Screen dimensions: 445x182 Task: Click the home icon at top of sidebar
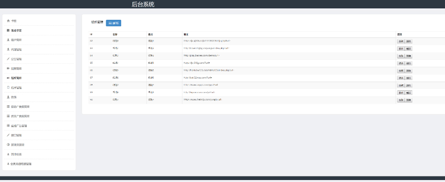(8, 21)
